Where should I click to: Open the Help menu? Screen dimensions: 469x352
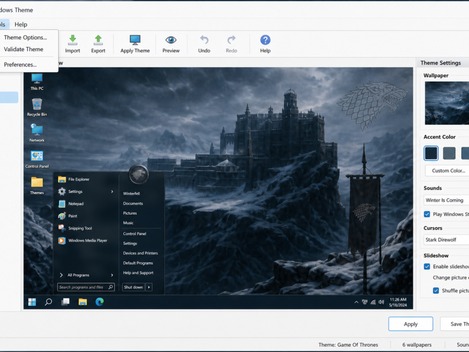pyautogui.click(x=21, y=24)
